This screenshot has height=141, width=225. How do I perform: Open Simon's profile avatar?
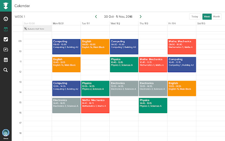[6, 133]
